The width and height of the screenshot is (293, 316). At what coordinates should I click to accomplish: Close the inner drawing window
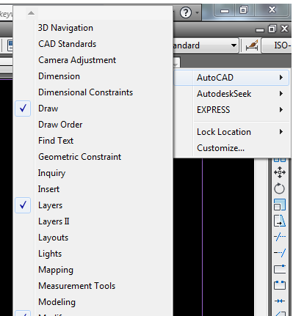(x=284, y=29)
